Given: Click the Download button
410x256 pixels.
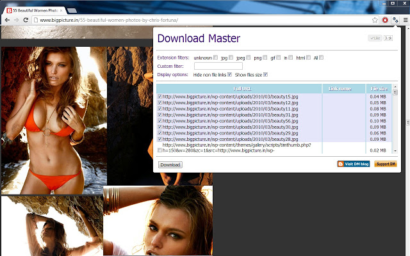Looking at the screenshot, I should (170, 165).
